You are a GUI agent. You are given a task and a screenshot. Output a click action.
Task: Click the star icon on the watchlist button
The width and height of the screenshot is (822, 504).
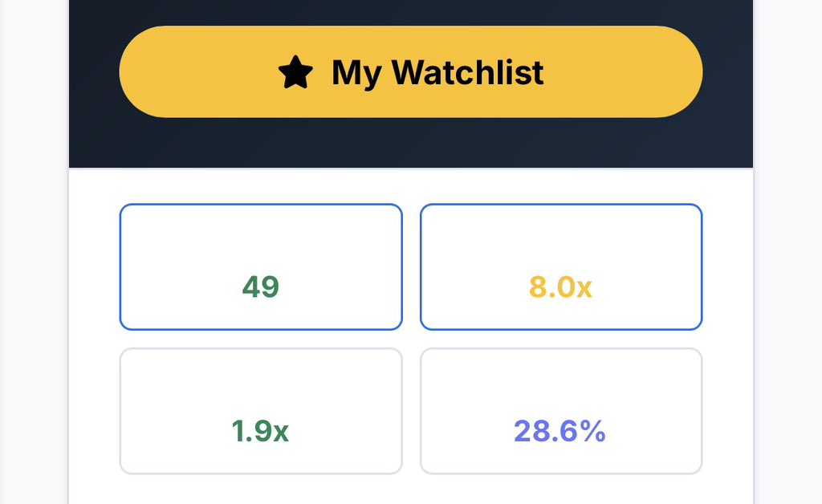tap(295, 73)
